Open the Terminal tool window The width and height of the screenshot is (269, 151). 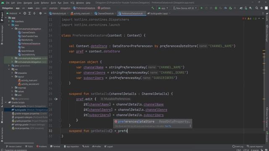tap(55, 146)
